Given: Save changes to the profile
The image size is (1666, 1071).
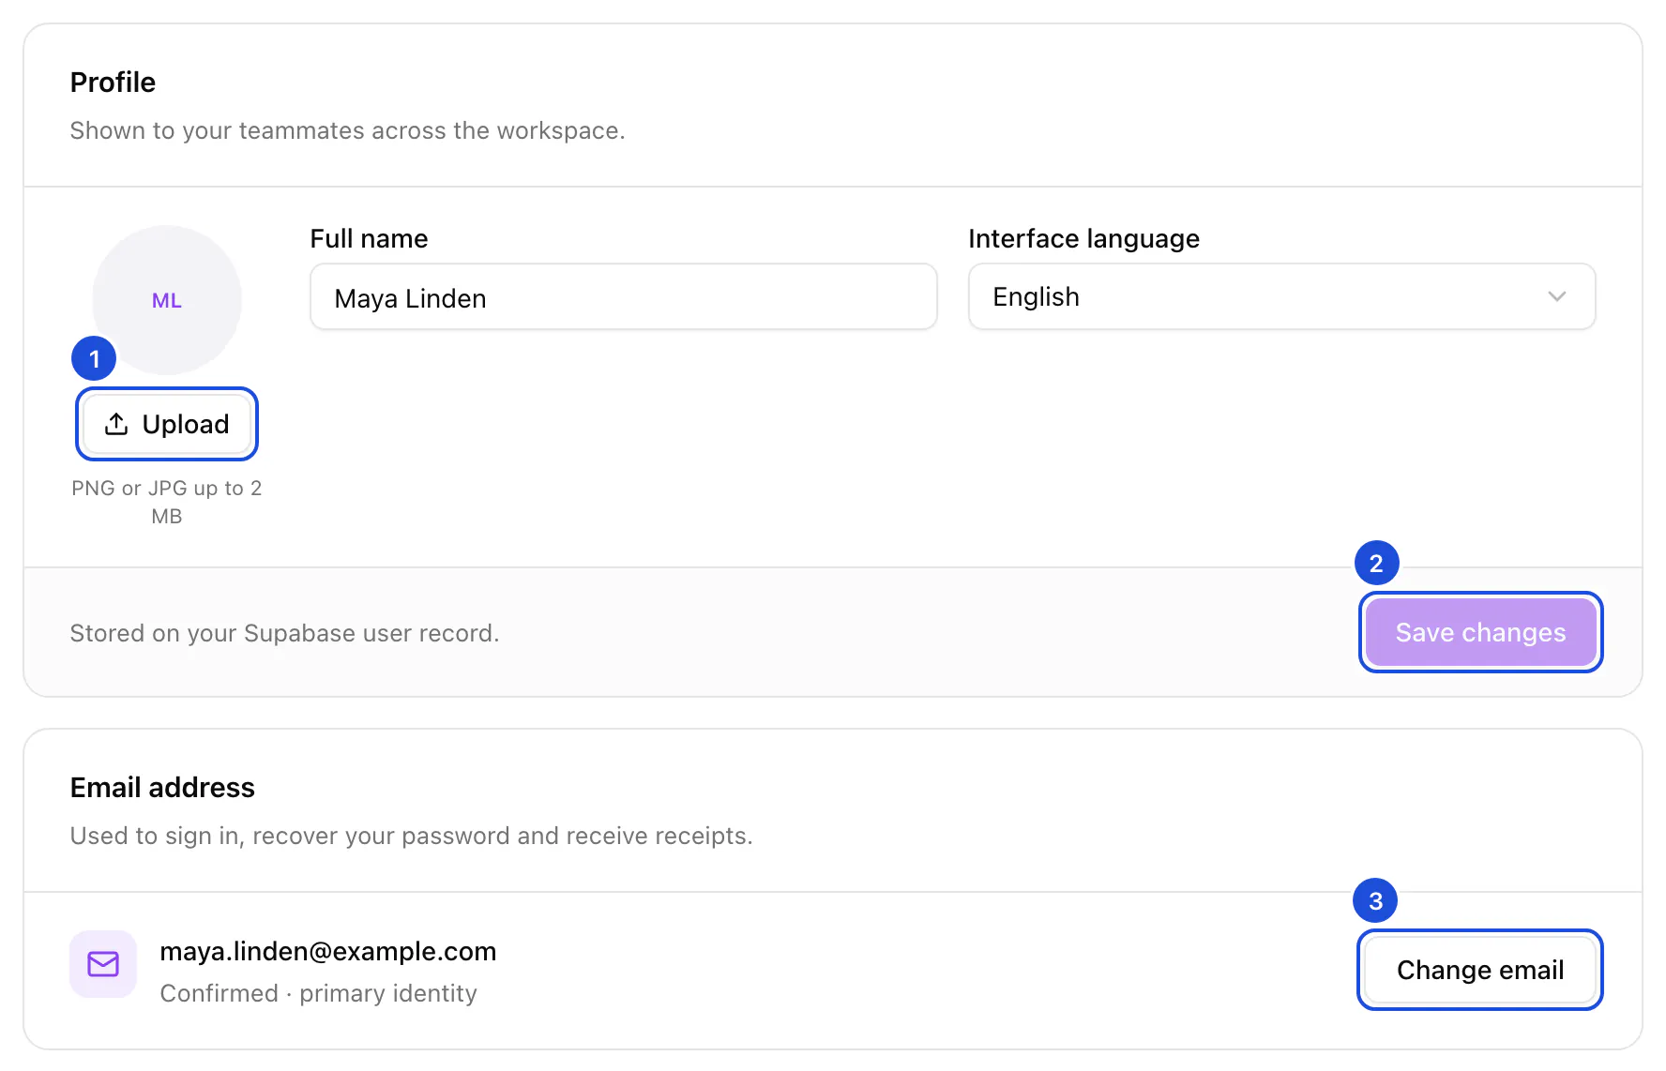Looking at the screenshot, I should [x=1480, y=632].
